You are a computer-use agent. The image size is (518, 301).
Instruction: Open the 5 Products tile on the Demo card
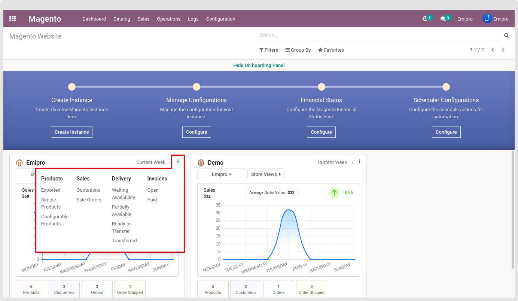pyautogui.click(x=213, y=289)
